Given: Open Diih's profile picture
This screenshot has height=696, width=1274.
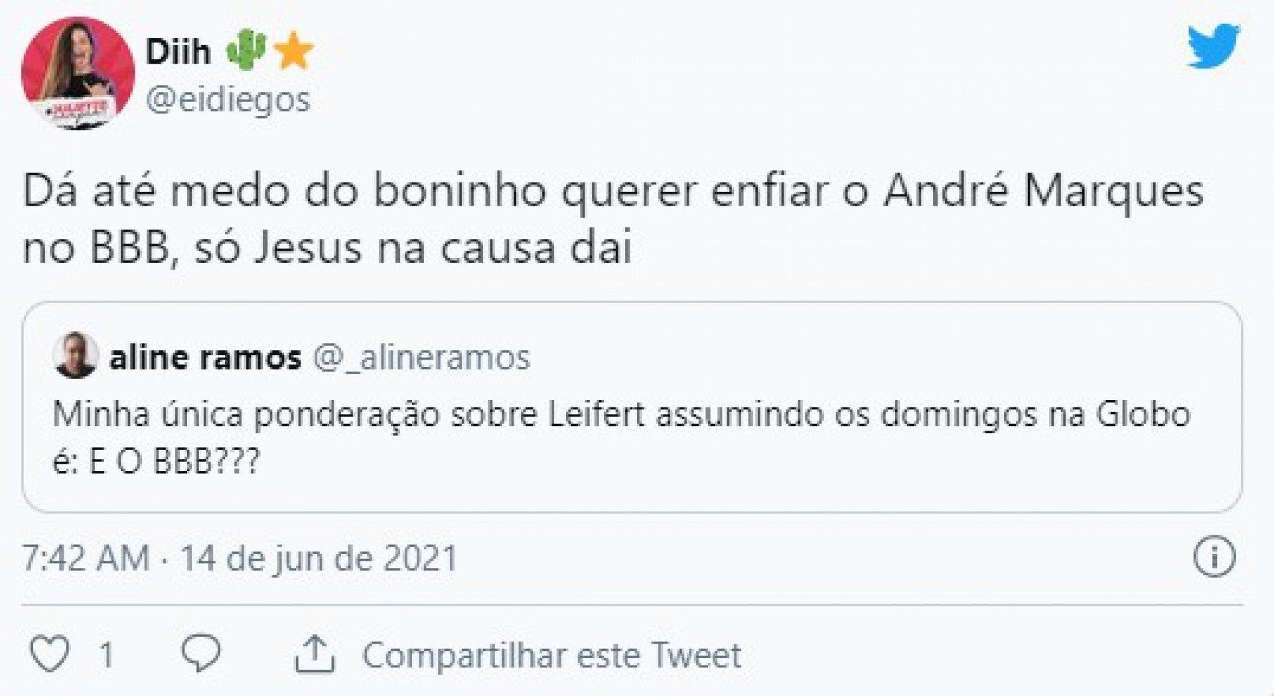Looking at the screenshot, I should (78, 73).
